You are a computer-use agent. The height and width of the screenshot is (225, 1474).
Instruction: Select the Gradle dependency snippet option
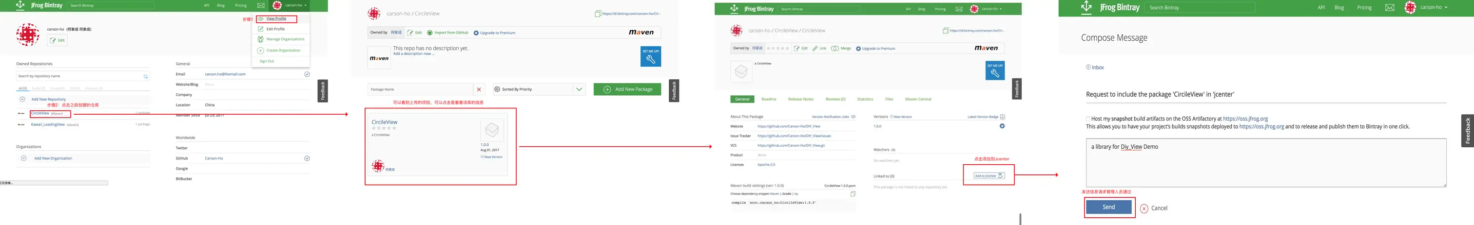click(x=786, y=193)
